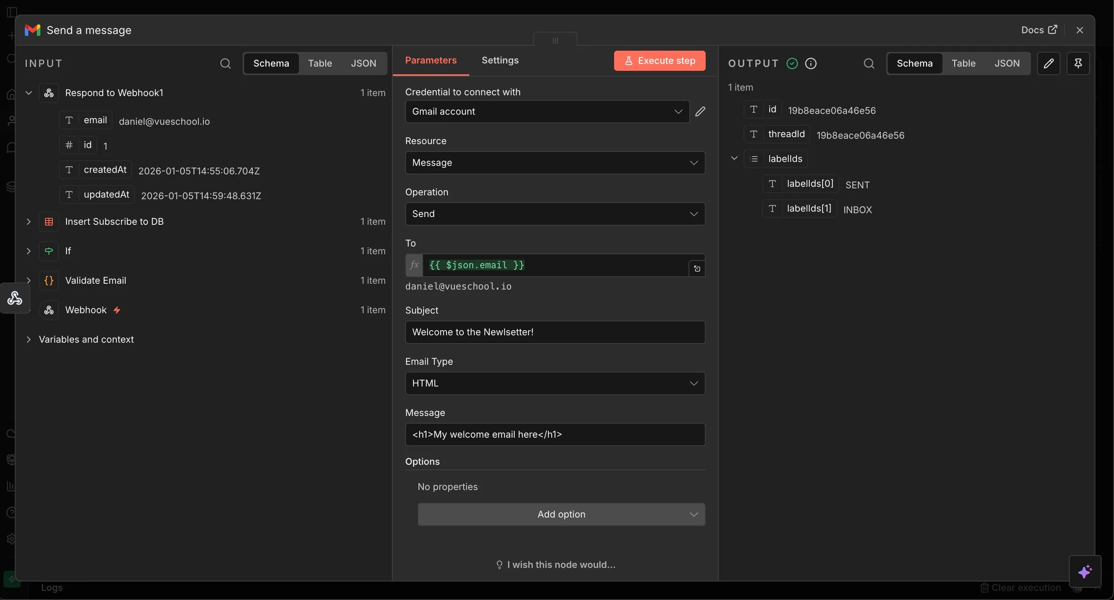Open the Resource Message dropdown
This screenshot has width=1114, height=600.
pos(555,163)
